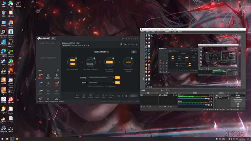
Task: Click the share icon in streaming app header
Action: click(x=136, y=44)
